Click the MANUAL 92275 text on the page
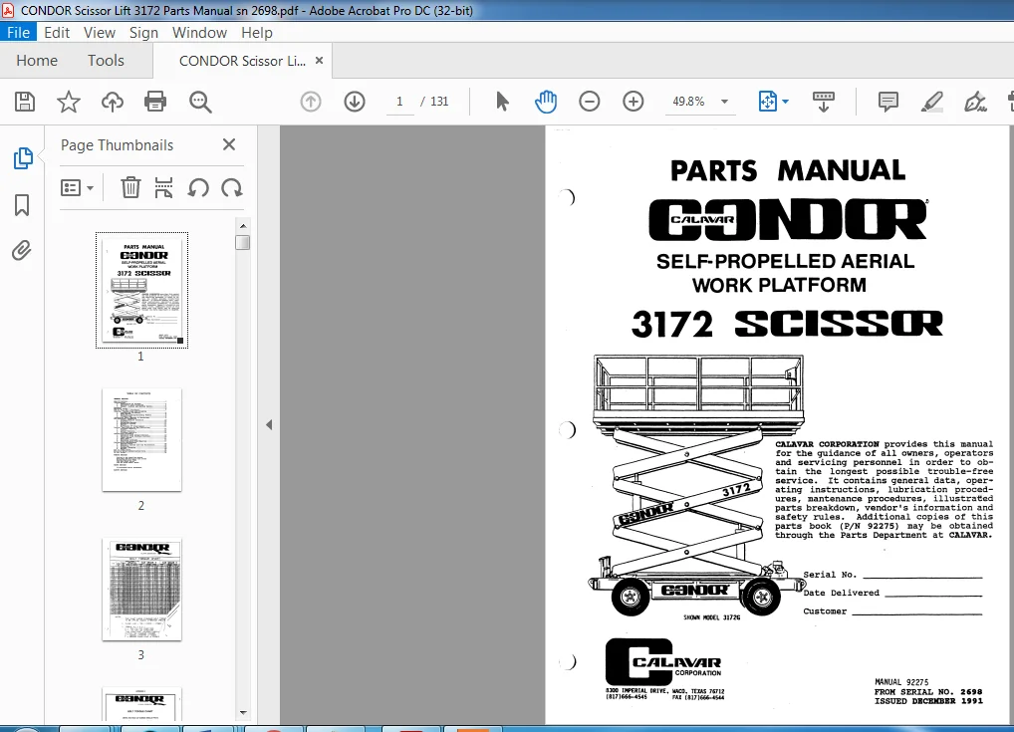 click(x=901, y=681)
